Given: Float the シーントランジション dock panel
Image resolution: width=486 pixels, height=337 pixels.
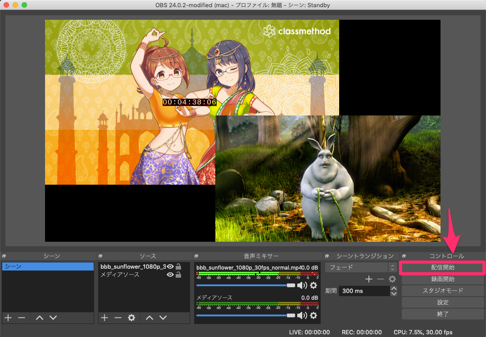Looking at the screenshot, I should pos(327,256).
